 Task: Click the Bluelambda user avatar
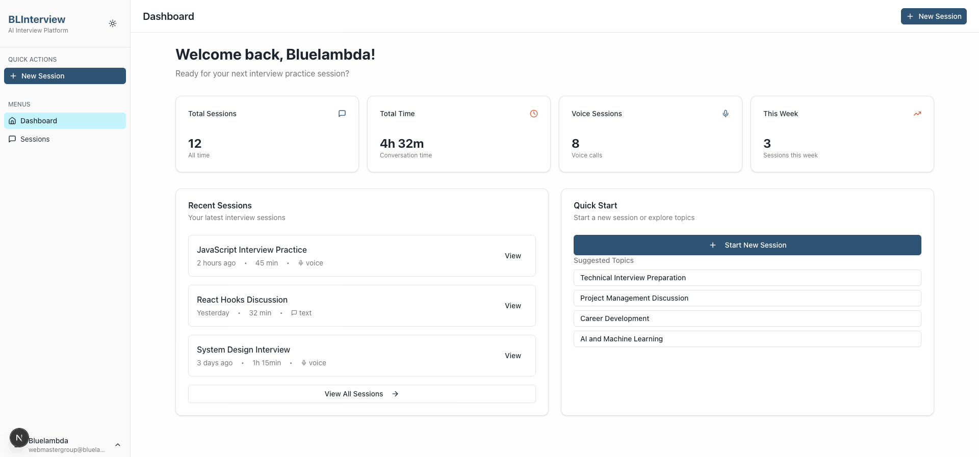tap(19, 438)
